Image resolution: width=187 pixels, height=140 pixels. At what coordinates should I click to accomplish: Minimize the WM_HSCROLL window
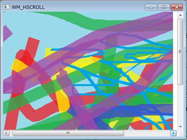pos(151,7)
